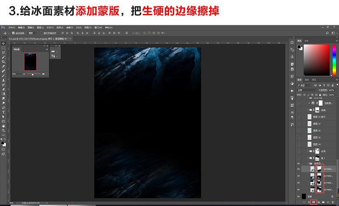
Task: Switch to the 色板 swatches tab
Action: (306, 41)
